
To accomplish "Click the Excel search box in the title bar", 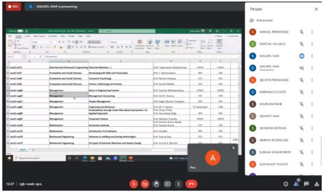I will (x=127, y=31).
